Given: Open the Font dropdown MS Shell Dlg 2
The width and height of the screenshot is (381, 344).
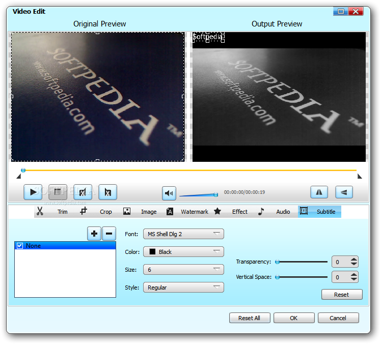Looking at the screenshot, I should click(183, 234).
